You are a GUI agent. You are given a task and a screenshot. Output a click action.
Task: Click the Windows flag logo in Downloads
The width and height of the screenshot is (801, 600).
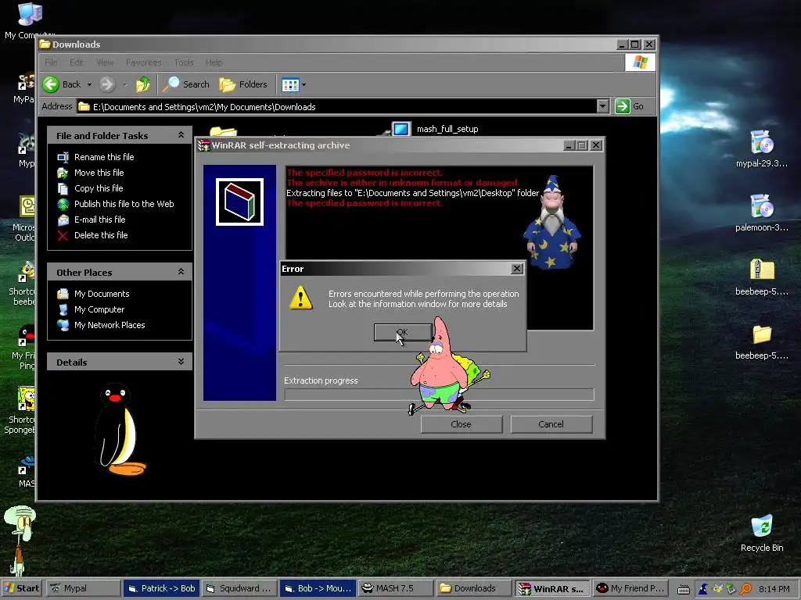tap(640, 62)
